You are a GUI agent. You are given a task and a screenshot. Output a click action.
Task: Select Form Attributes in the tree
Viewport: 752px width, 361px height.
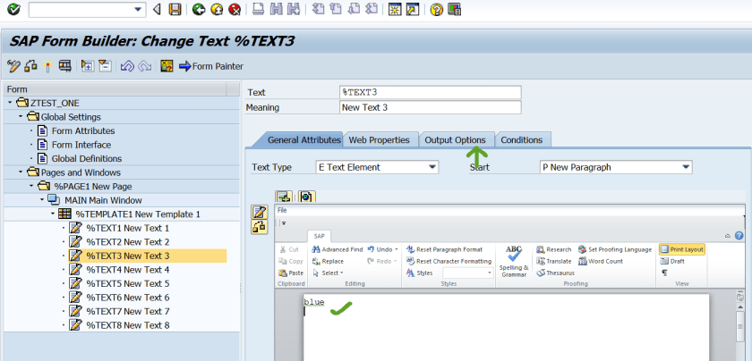point(83,130)
